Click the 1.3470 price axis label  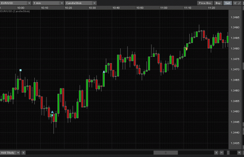[x=235, y=69]
